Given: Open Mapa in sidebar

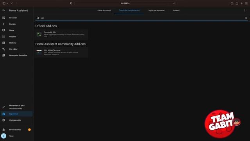Looking at the screenshot, I should pos(11,30).
